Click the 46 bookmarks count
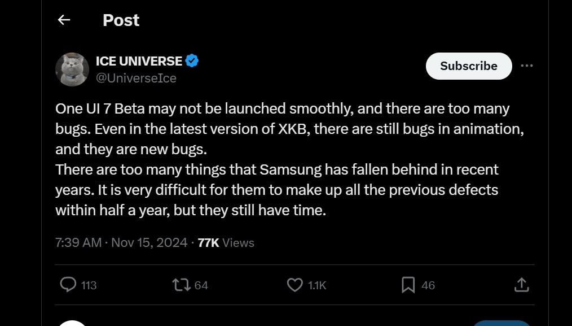The width and height of the screenshot is (572, 326). [428, 285]
